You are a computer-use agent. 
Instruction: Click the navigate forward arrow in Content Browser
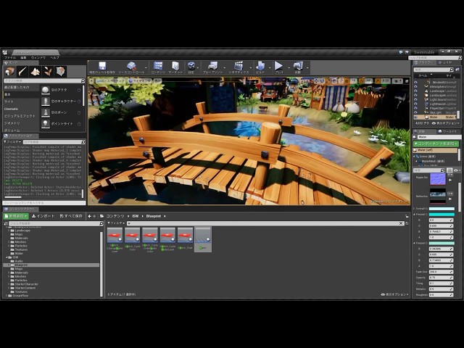tap(94, 216)
